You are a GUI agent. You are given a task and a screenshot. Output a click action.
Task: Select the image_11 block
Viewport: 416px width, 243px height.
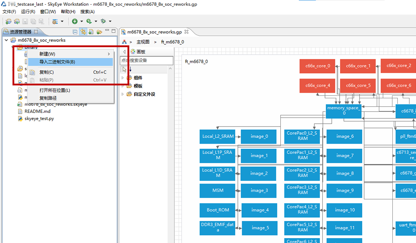(344, 228)
